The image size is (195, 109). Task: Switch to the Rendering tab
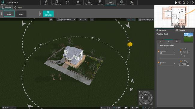pyautogui.click(x=6, y=7)
